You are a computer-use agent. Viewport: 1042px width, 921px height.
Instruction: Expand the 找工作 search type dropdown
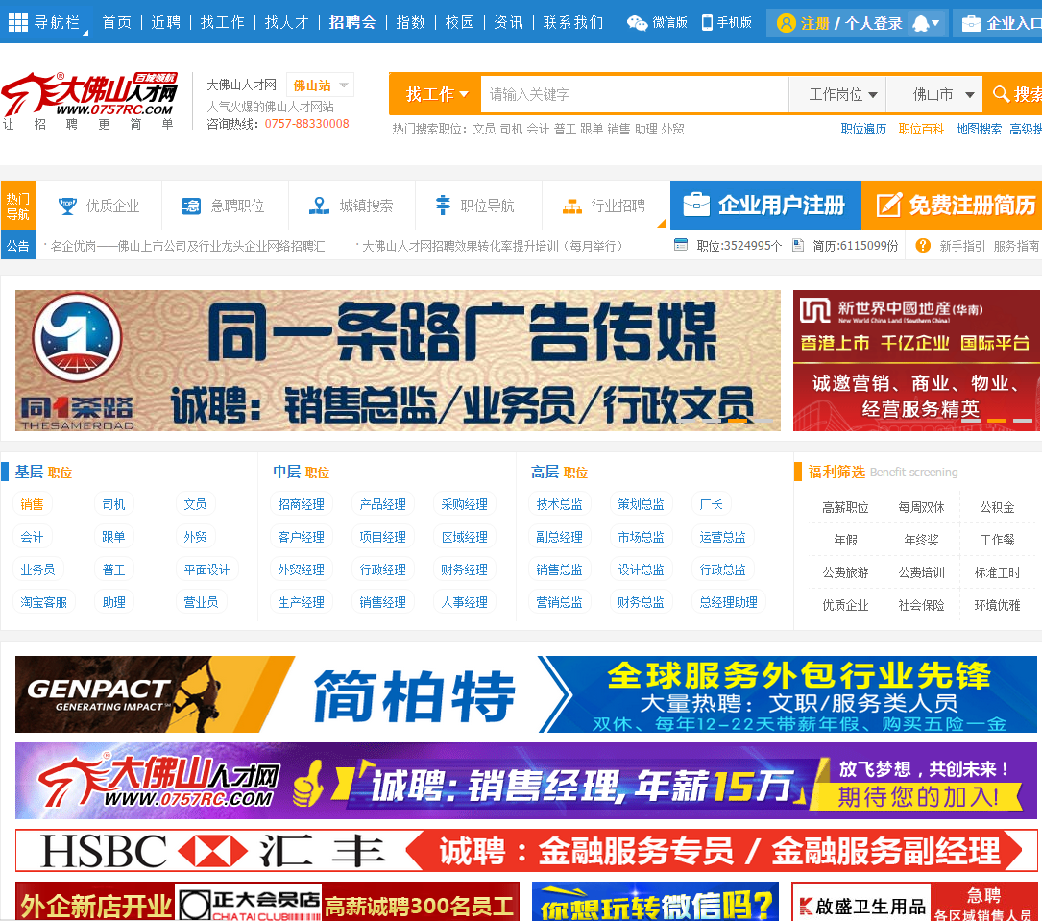click(x=437, y=94)
